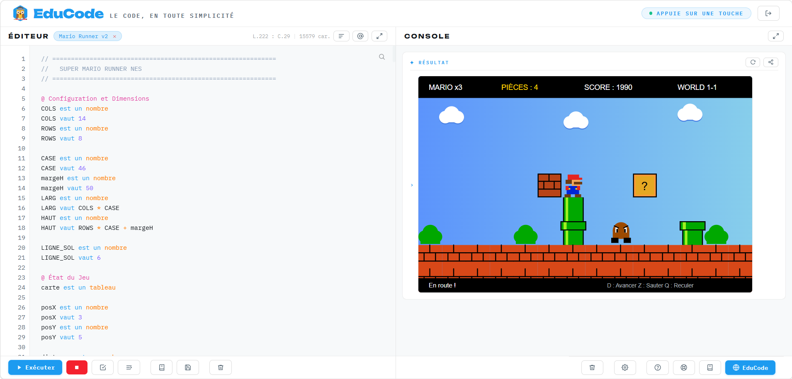Click the 'LIGNE_SOL vaut 6' code line
The height and width of the screenshot is (379, 792).
[x=71, y=258]
